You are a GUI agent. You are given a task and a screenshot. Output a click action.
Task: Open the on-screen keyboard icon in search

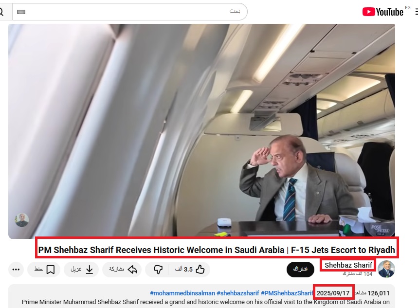(x=21, y=12)
